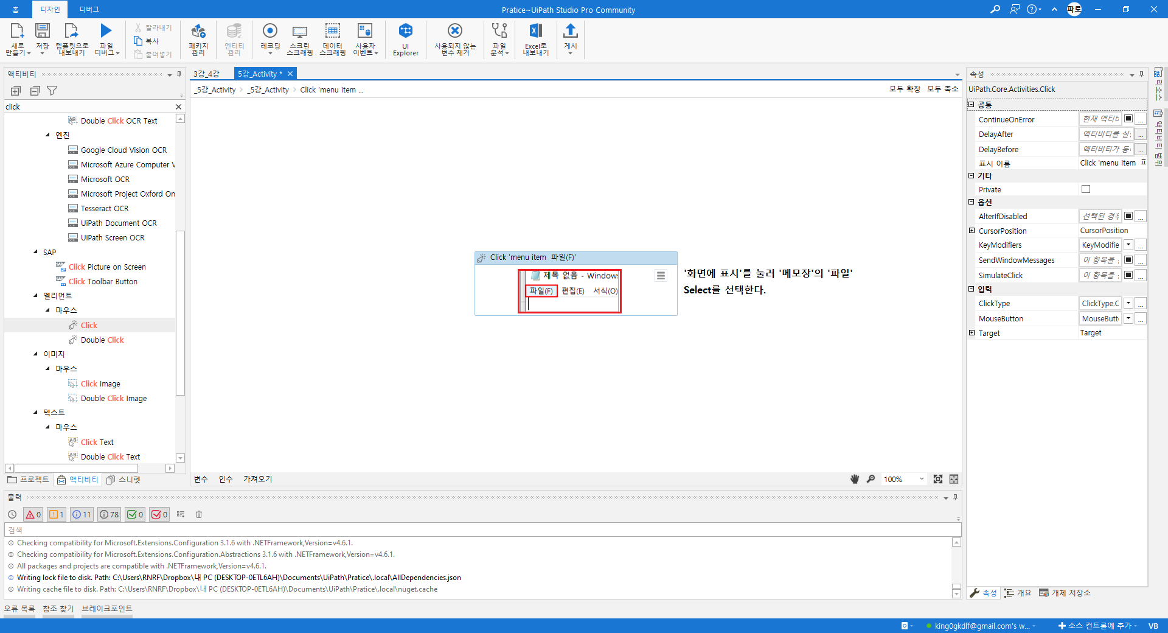Expand all activities tree icon
The image size is (1168, 633).
(16, 91)
